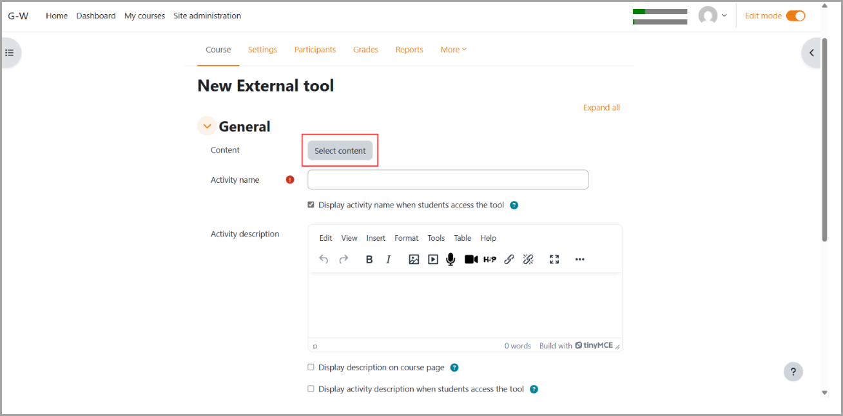The image size is (843, 416).
Task: Toggle fullscreen editor icon
Action: 554,260
